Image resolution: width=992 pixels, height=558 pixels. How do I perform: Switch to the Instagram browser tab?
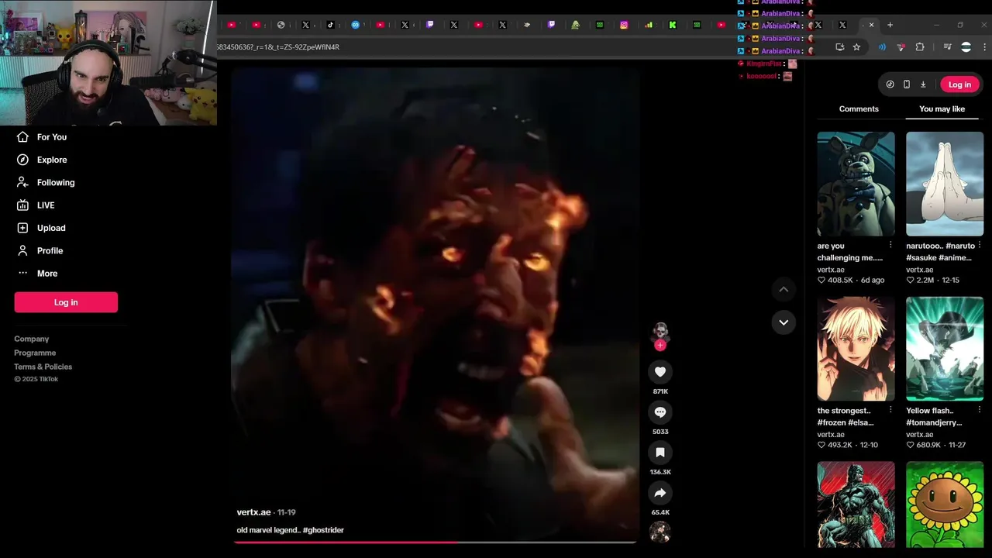(x=624, y=25)
